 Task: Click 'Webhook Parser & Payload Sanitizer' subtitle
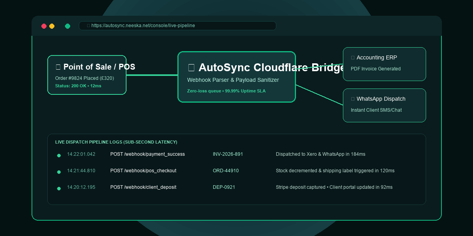click(x=233, y=80)
